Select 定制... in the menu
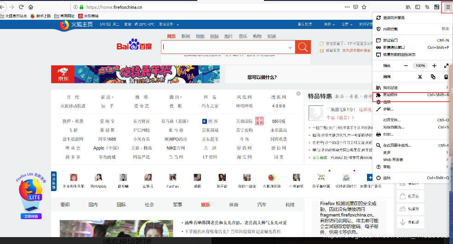Screen dimensions: 453x244 [x=412, y=109]
